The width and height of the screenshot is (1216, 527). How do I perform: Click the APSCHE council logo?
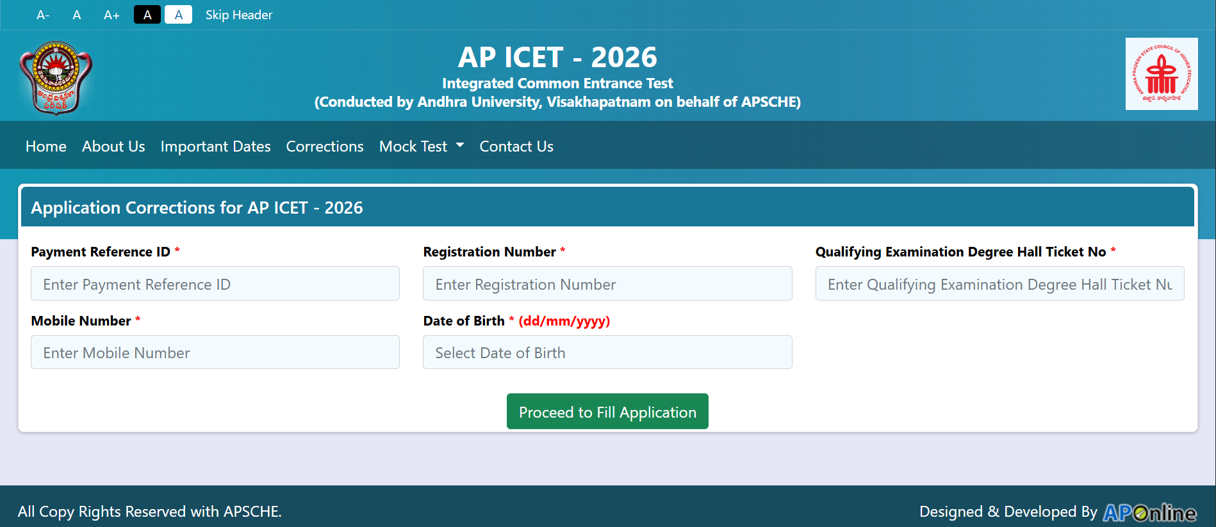point(1161,74)
